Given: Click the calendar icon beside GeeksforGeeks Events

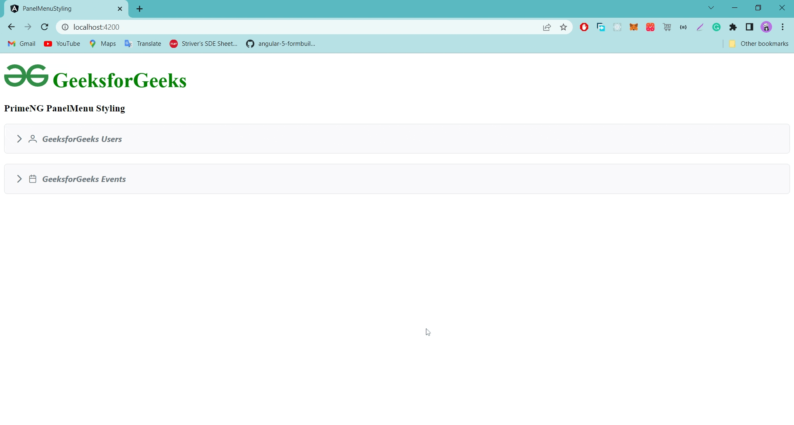Looking at the screenshot, I should pos(33,179).
